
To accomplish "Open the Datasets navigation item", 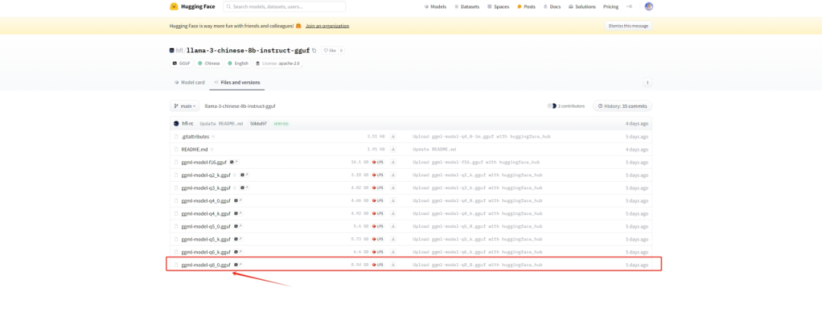I will pos(467,7).
